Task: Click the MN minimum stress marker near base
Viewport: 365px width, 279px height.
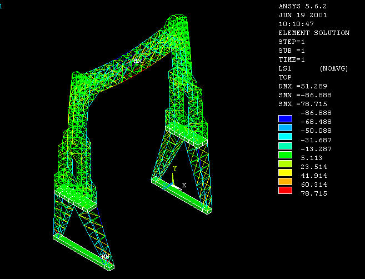Action: 105,257
